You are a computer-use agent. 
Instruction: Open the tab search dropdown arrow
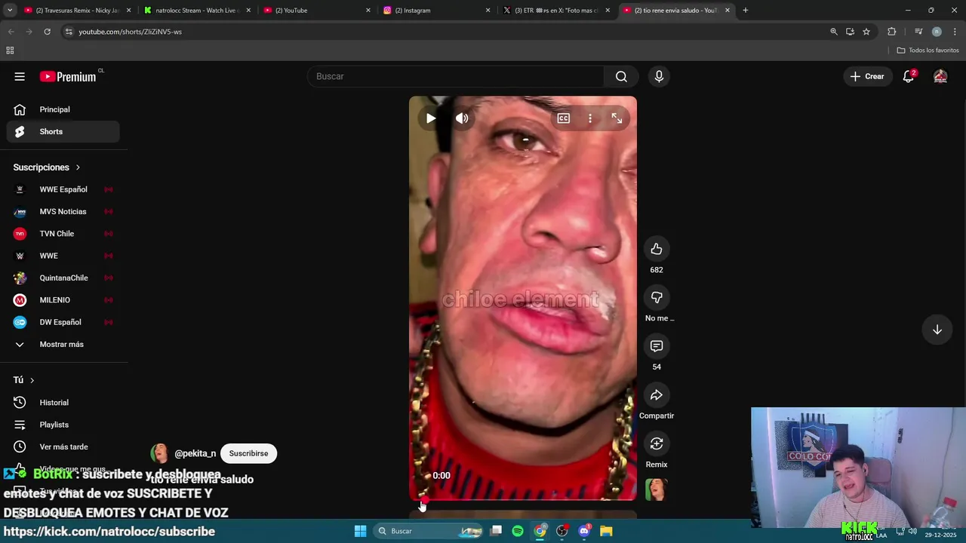coord(9,11)
